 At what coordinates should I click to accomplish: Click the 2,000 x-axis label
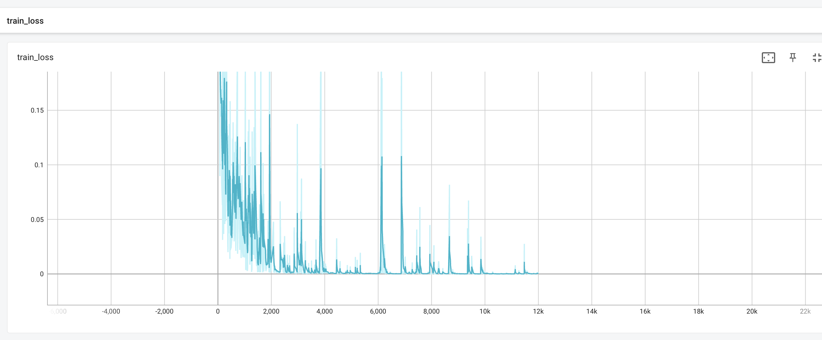[x=271, y=311]
